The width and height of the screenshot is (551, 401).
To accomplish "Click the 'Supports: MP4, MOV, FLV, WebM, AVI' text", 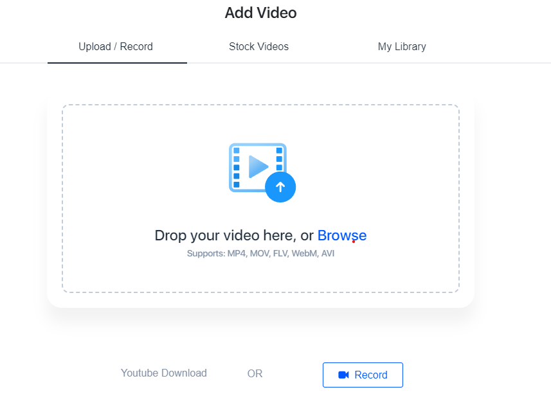I will coord(261,254).
